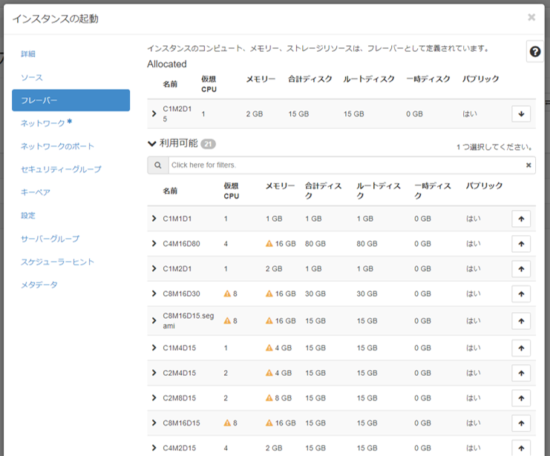Image resolution: width=550 pixels, height=456 pixels.
Task: Allocate flavor C8M16D15.segami with up arrow
Action: 521,321
